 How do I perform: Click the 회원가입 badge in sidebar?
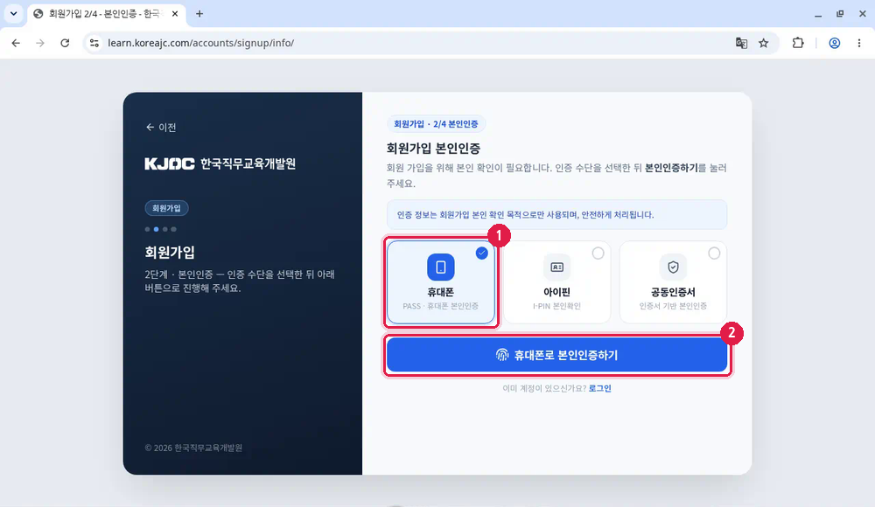166,208
